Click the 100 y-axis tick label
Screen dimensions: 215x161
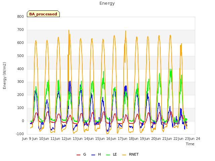pos(20,108)
